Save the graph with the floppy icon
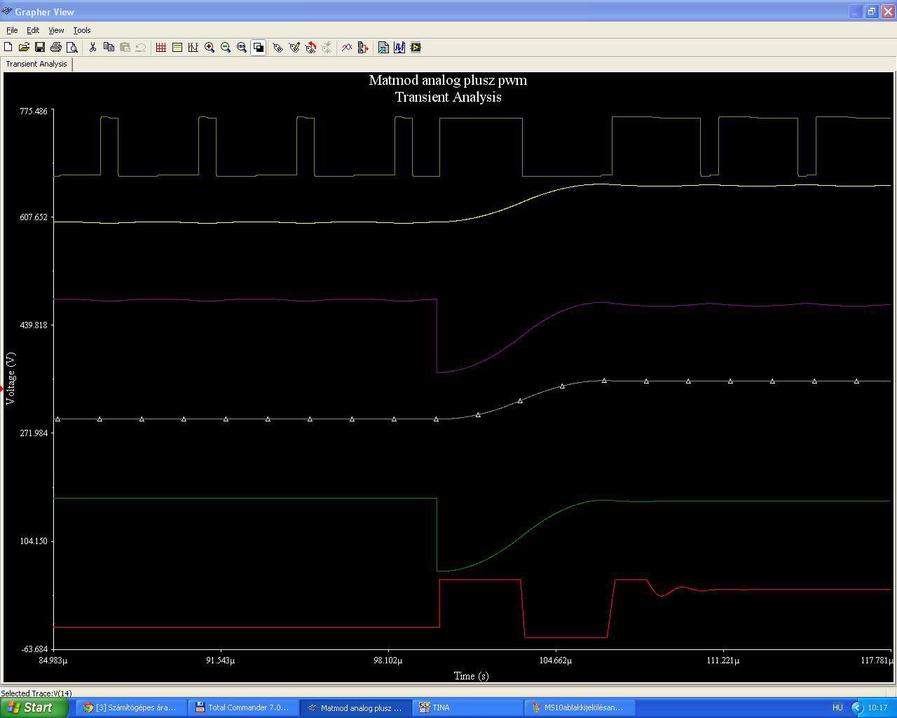Screen dimensions: 897x718 tap(40, 47)
